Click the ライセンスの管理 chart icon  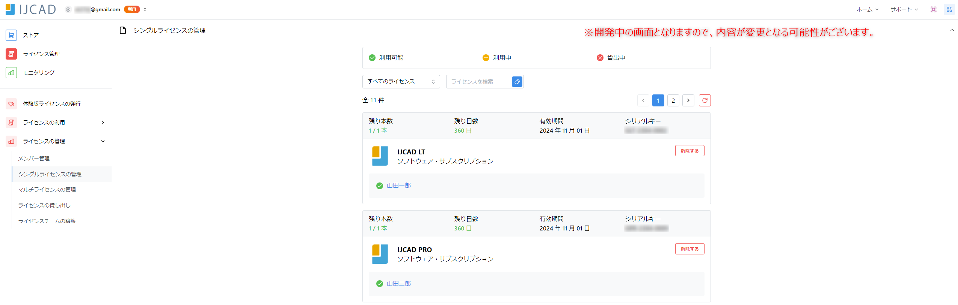click(x=11, y=141)
